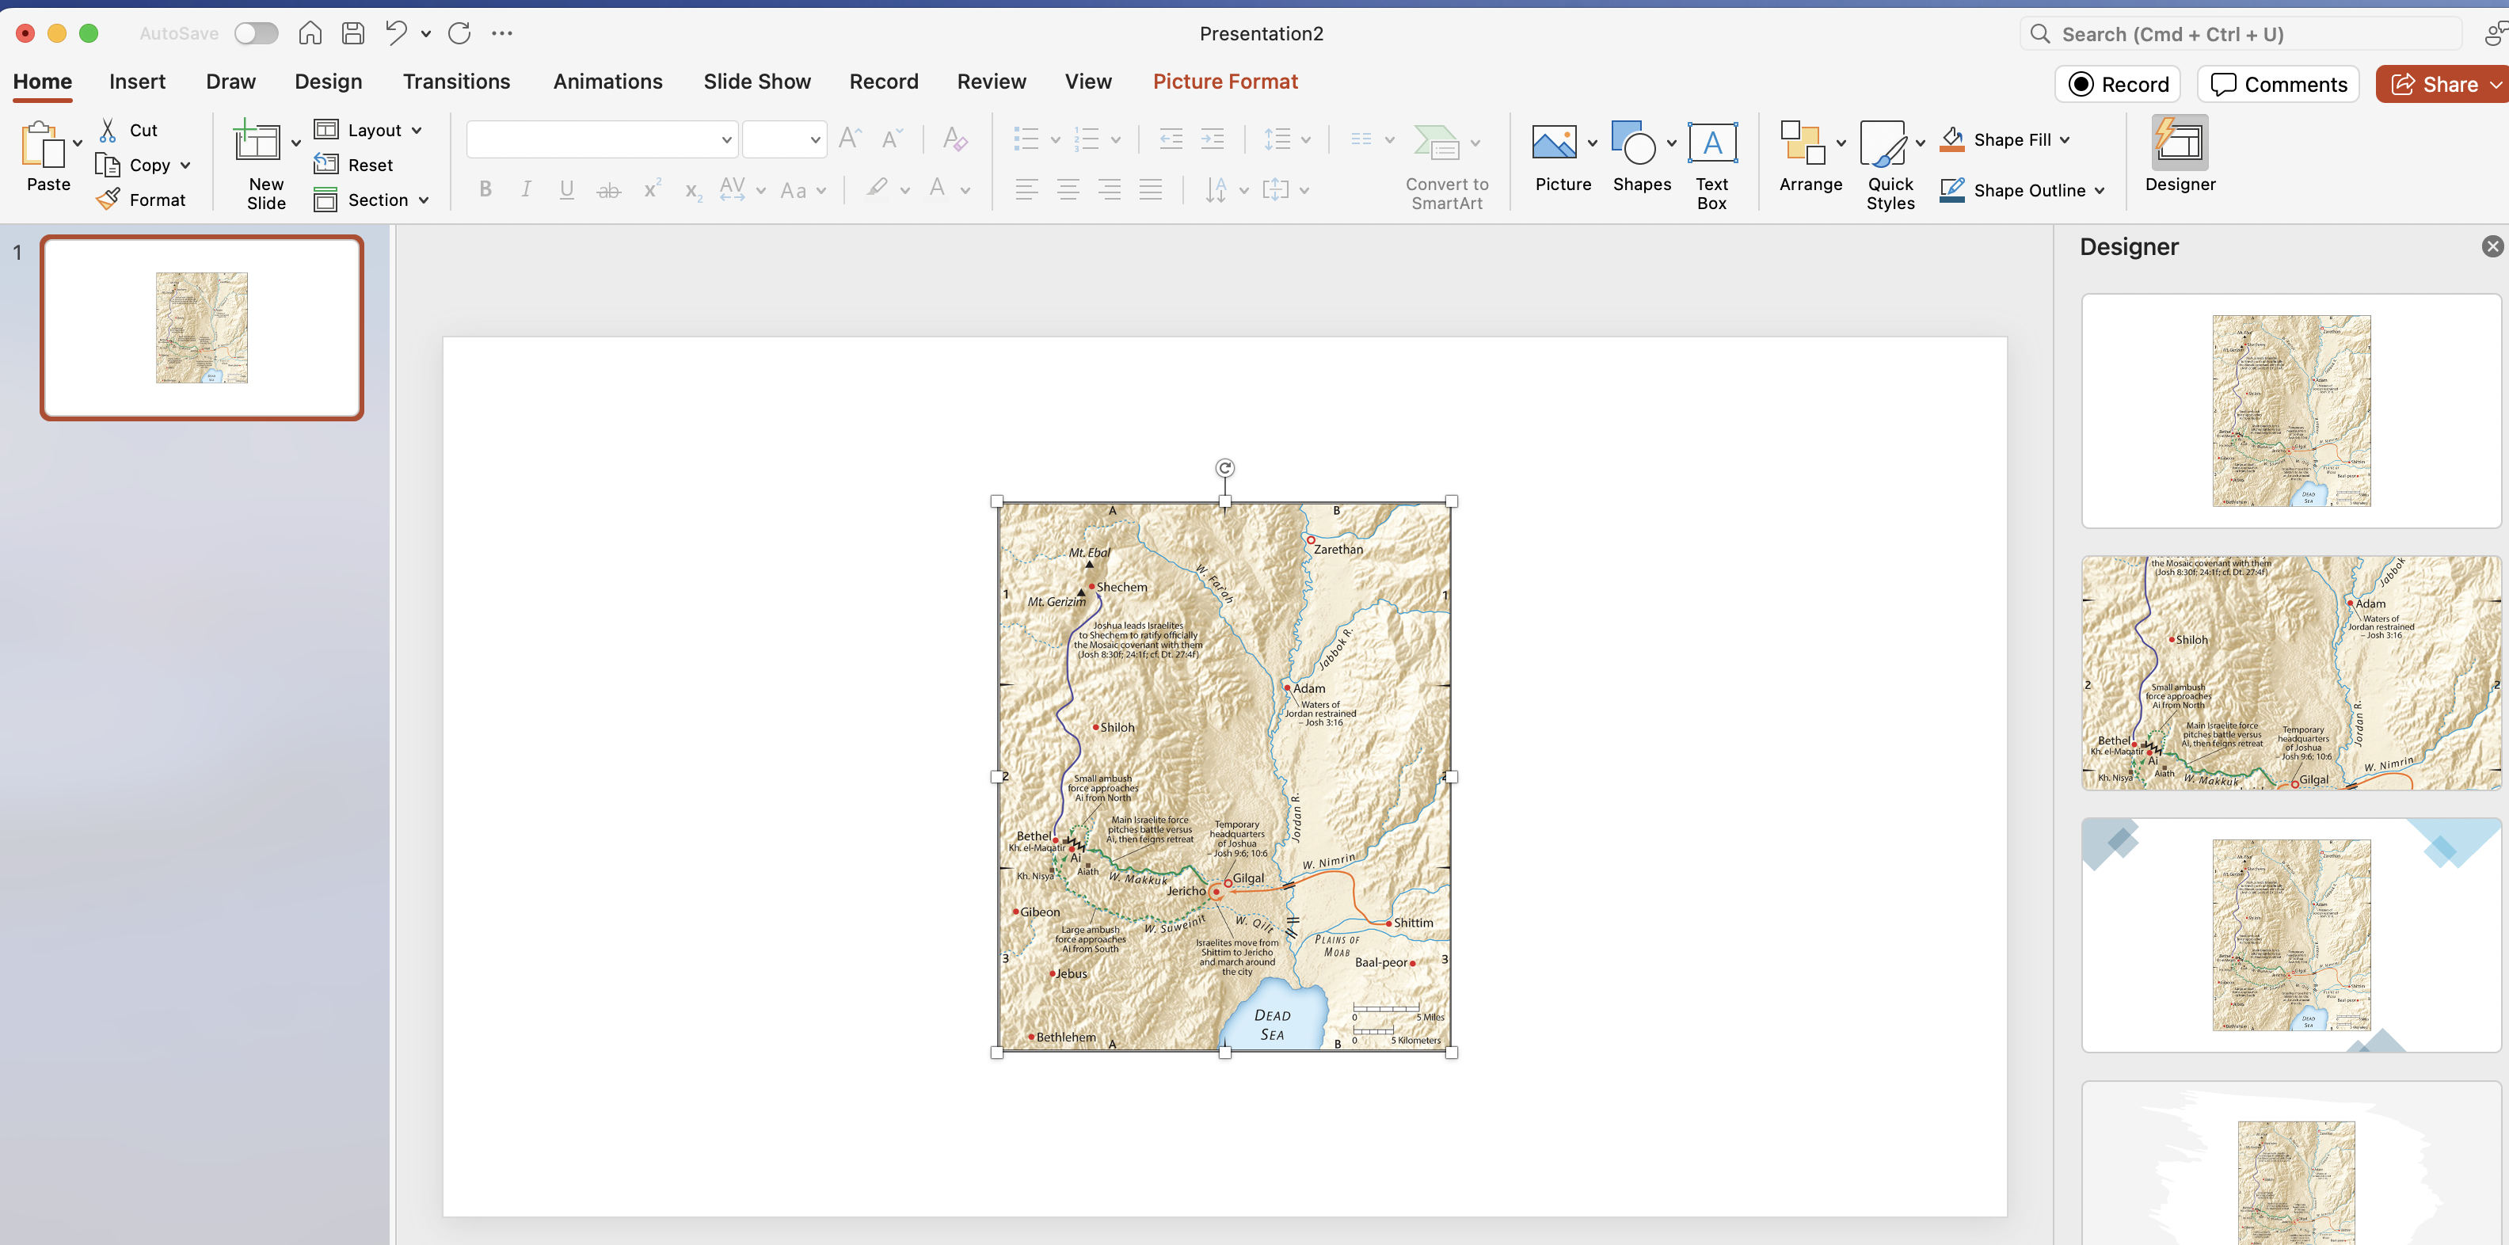Open the Picture Format tab

[1225, 82]
